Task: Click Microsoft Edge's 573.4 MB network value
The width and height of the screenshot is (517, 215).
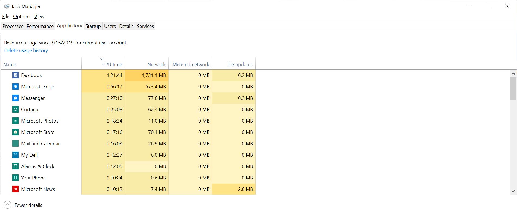Action: [x=156, y=87]
